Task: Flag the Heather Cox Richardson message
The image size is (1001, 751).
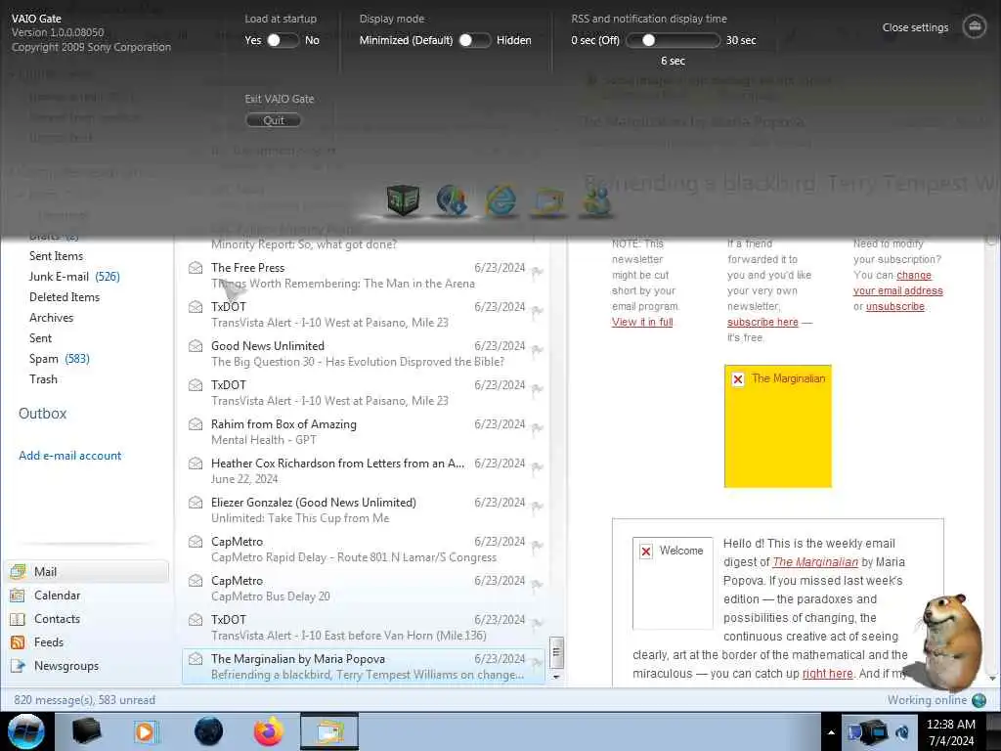Action: (x=538, y=466)
